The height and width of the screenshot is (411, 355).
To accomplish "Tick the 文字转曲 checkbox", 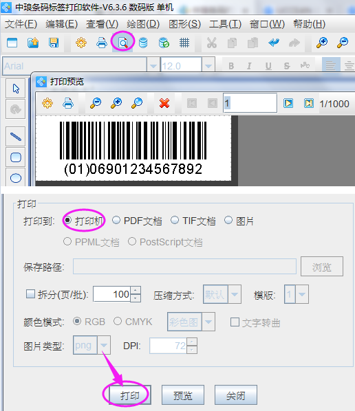I will 235,322.
